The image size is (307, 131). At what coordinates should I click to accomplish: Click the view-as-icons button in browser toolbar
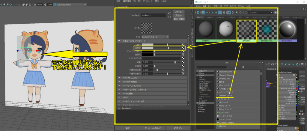point(203,12)
